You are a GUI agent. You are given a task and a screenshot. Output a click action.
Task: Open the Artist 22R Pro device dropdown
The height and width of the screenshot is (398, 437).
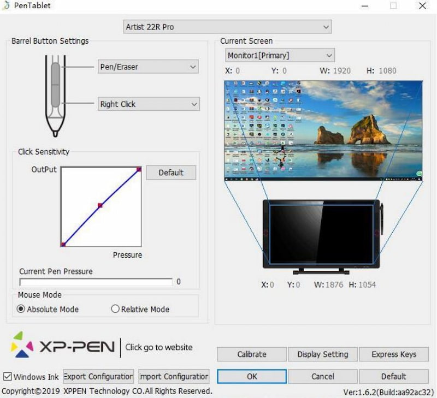point(227,27)
